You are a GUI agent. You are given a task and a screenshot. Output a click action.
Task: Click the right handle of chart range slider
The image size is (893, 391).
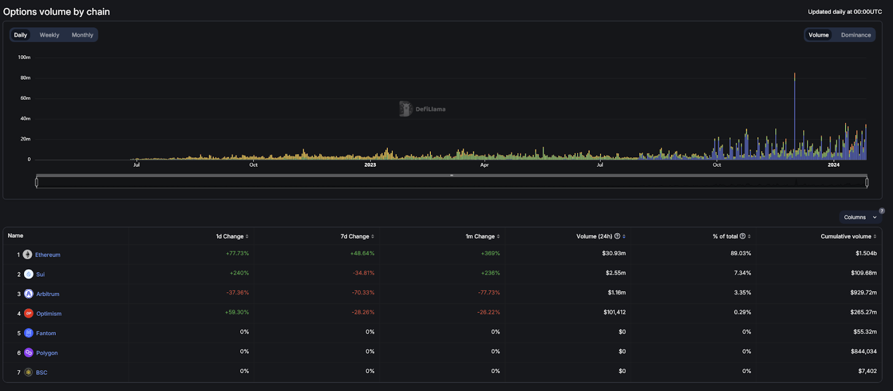[867, 182]
